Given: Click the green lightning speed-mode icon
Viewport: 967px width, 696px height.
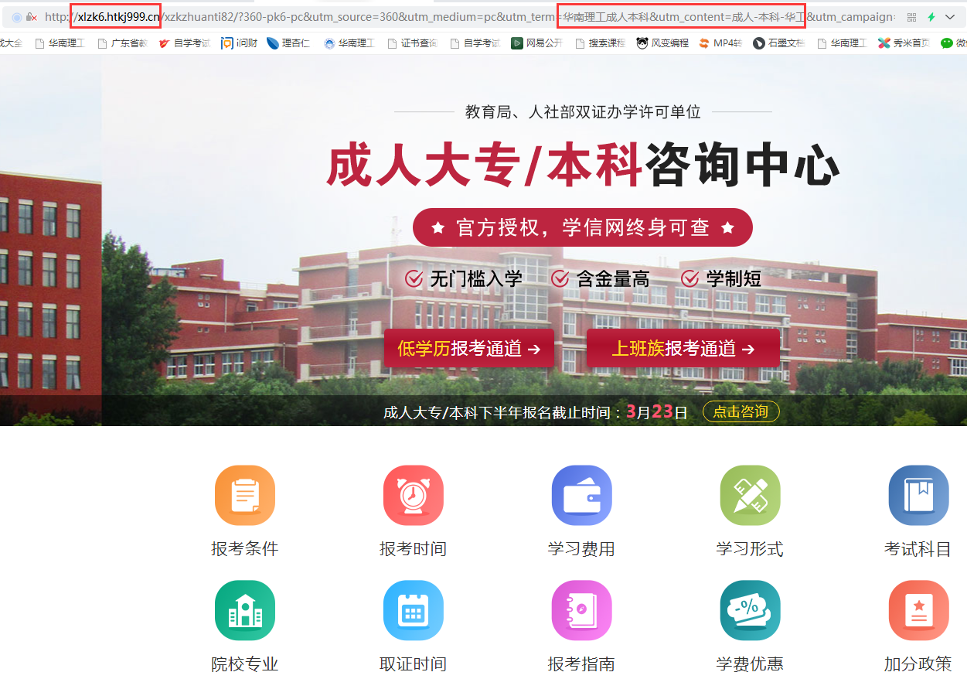Looking at the screenshot, I should pyautogui.click(x=931, y=17).
